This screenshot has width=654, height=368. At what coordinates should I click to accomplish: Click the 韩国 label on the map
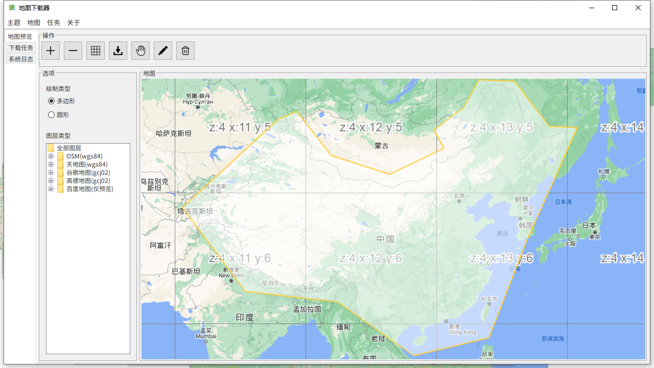(x=526, y=225)
